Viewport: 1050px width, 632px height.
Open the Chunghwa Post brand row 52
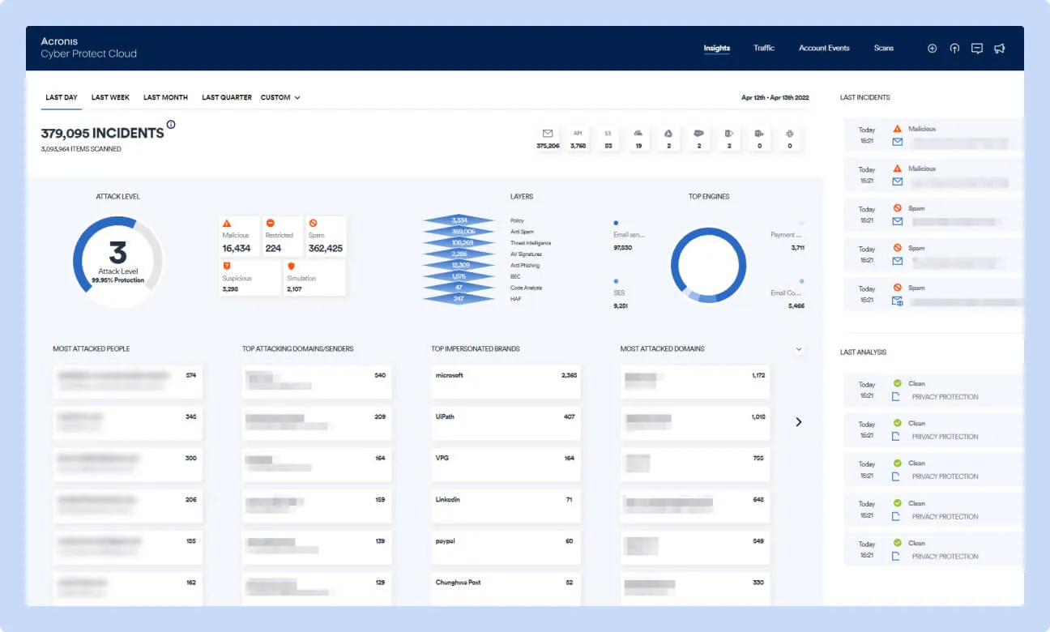pyautogui.click(x=506, y=588)
